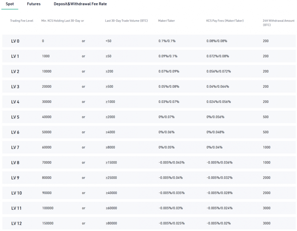This screenshot has width=297, height=231.
Task: Select the LV 3 row label
Action: tap(15, 87)
